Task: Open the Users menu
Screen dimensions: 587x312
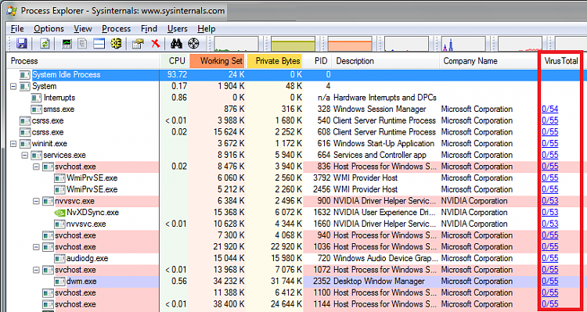Action: click(x=178, y=29)
